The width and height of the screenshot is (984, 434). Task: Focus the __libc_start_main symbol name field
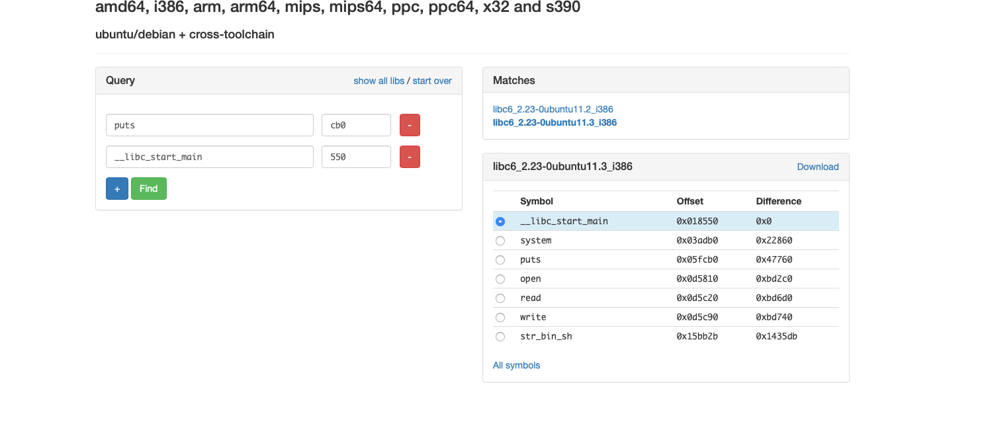tap(210, 157)
